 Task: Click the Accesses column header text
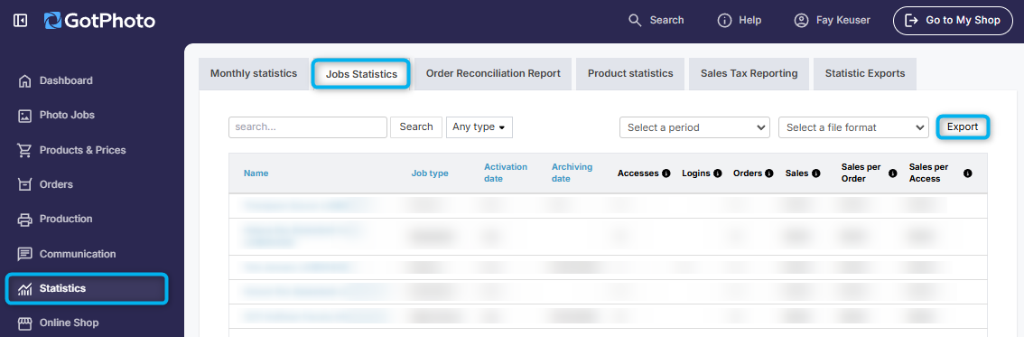pos(638,173)
